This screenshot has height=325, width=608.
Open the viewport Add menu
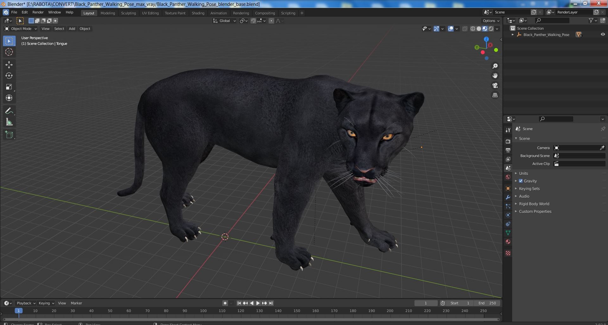pos(72,29)
